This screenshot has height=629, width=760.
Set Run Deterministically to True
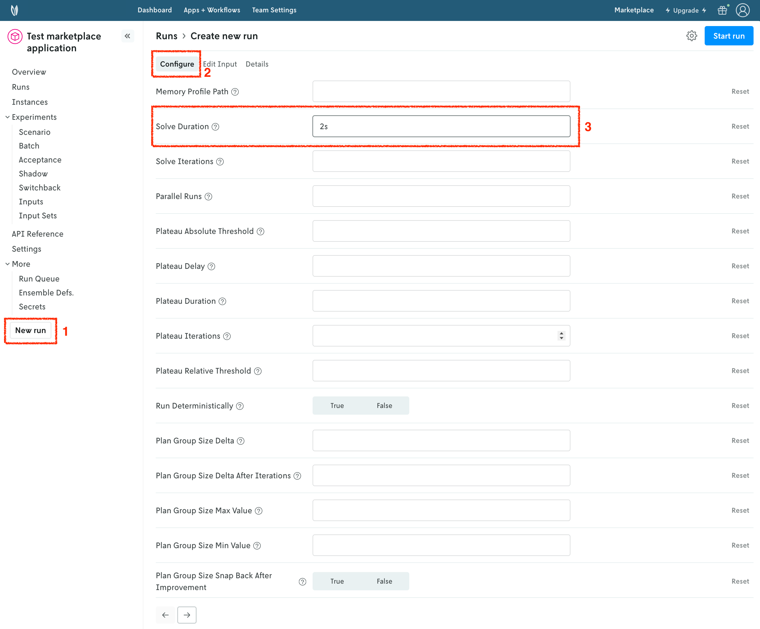pos(337,406)
